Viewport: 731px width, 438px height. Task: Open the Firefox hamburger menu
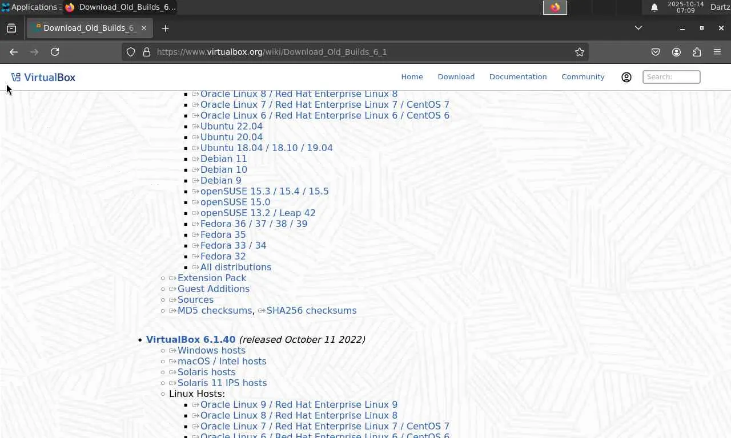click(x=717, y=52)
